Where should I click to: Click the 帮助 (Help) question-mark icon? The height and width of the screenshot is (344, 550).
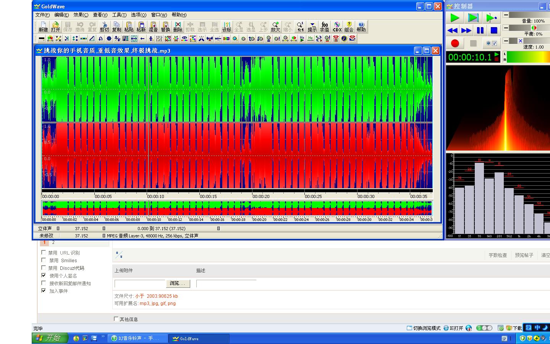point(361,27)
